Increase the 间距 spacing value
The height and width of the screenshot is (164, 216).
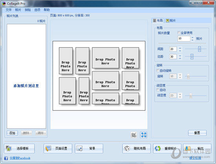(x=180, y=48)
